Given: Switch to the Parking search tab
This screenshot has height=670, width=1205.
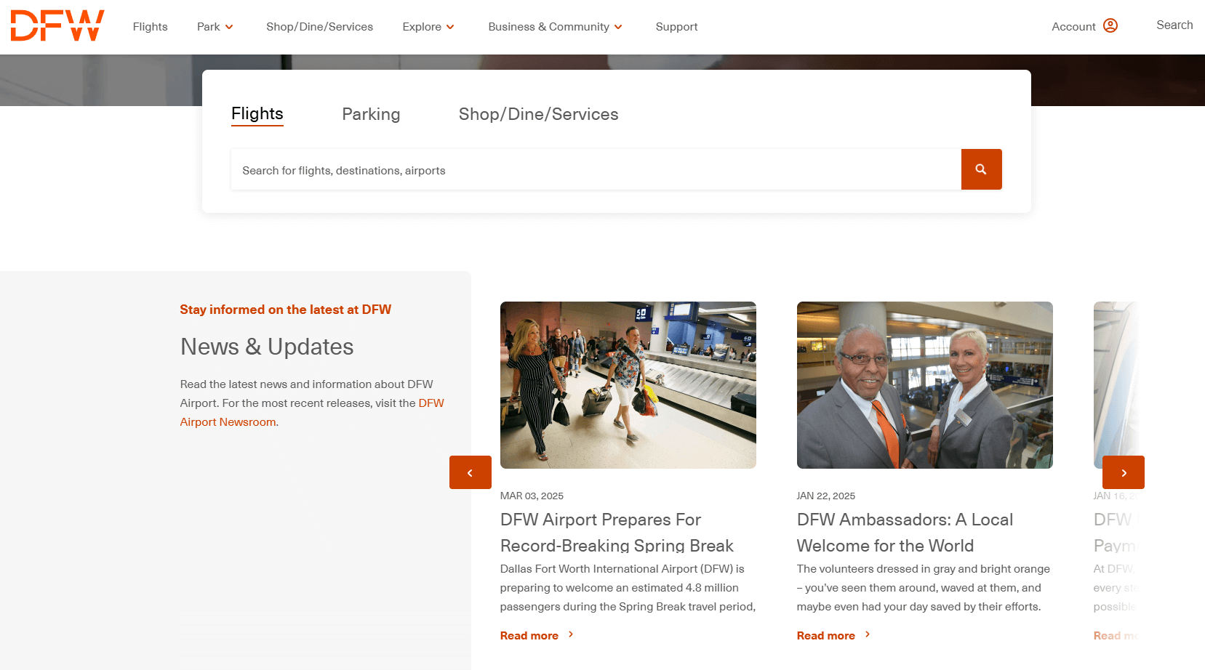Looking at the screenshot, I should tap(371, 114).
